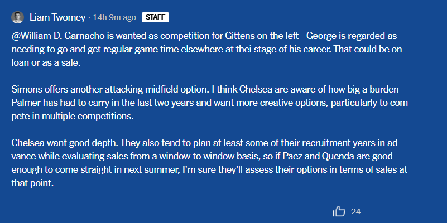Screen dimensions: 447x223
Task: Click the word Simons starting the second paragraph
Action: [25, 90]
